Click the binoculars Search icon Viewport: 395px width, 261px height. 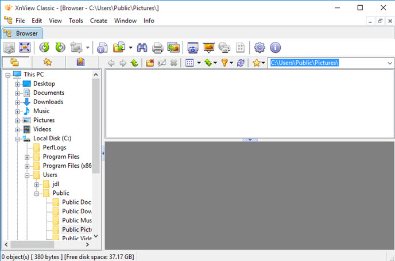tap(142, 47)
